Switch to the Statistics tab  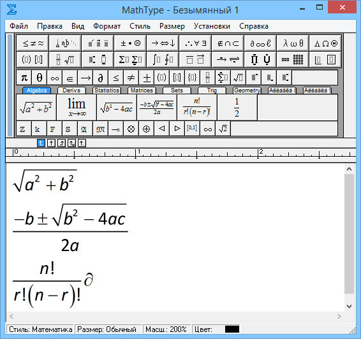[x=107, y=90]
